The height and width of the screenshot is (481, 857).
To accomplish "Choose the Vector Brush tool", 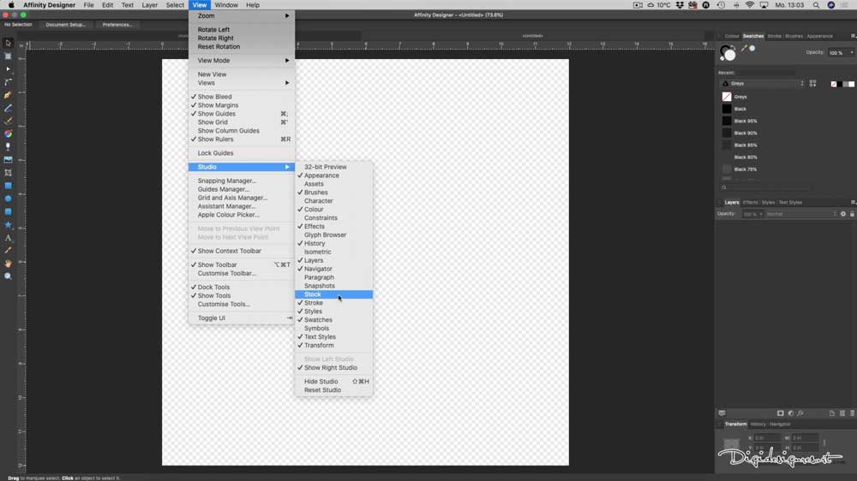I will [9, 121].
